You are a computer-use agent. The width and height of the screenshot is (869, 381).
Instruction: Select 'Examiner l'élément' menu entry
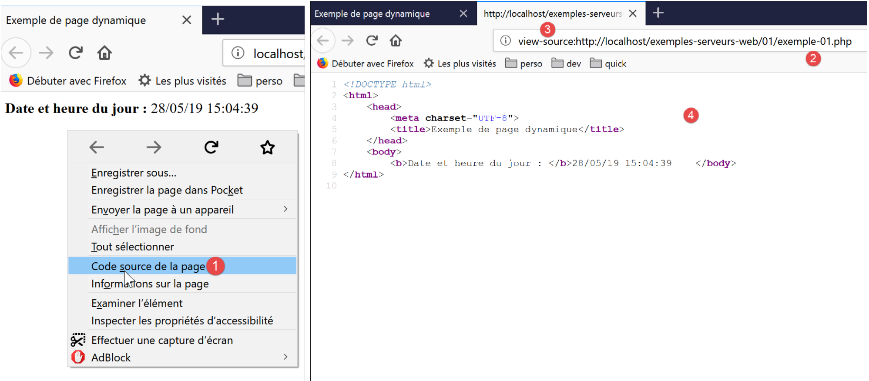click(x=137, y=303)
